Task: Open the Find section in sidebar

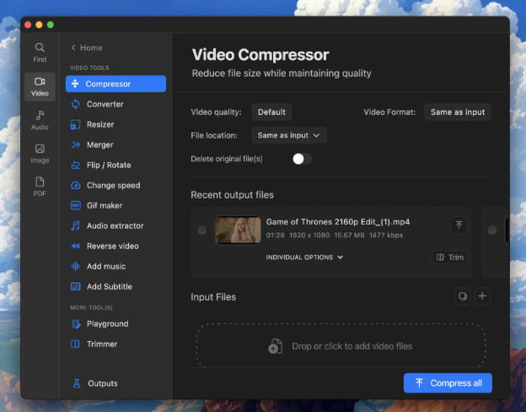Action: pos(40,52)
